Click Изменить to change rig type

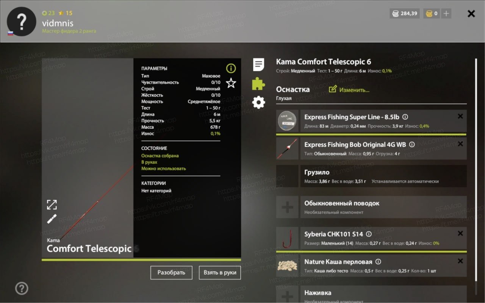pyautogui.click(x=349, y=90)
